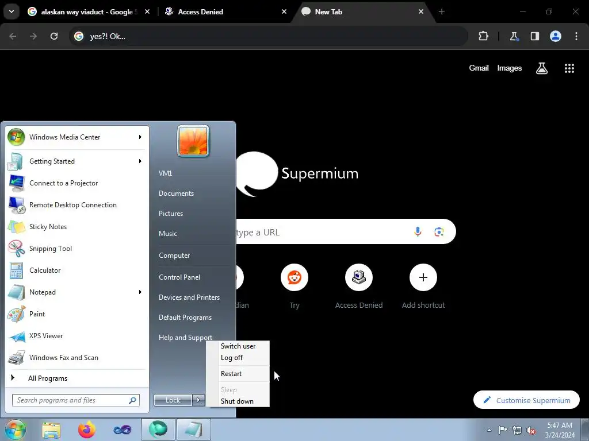Focus the Search programs and files box
The width and height of the screenshot is (589, 441).
pos(76,400)
